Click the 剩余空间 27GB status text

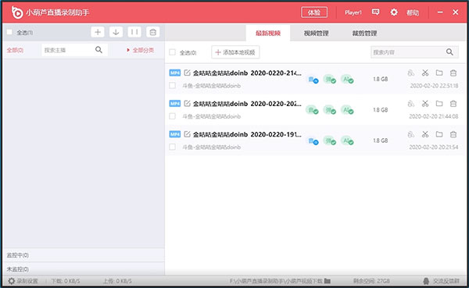[x=371, y=281]
